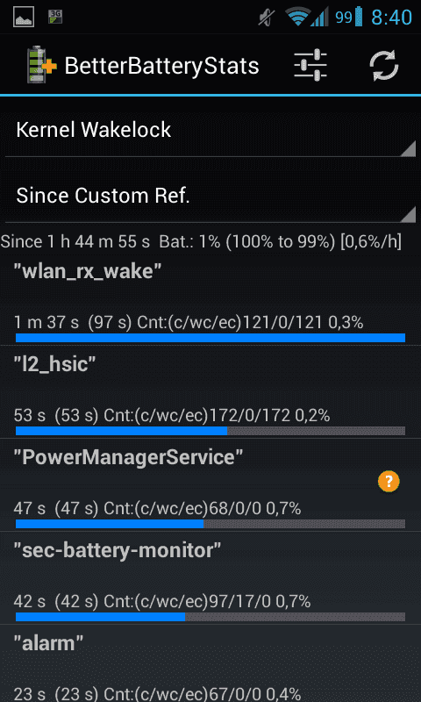The image size is (421, 702).
Task: Open the Since Custom Ref. dropdown
Action: point(210,196)
